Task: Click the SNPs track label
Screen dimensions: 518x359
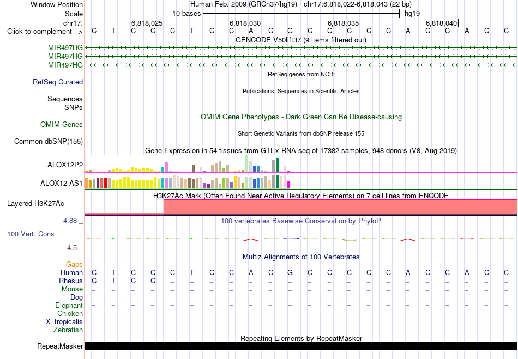Action: click(74, 107)
